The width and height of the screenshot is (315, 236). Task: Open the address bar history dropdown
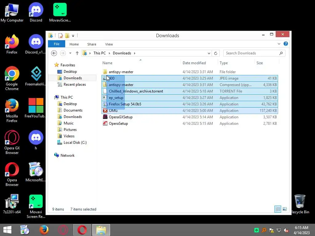209,53
